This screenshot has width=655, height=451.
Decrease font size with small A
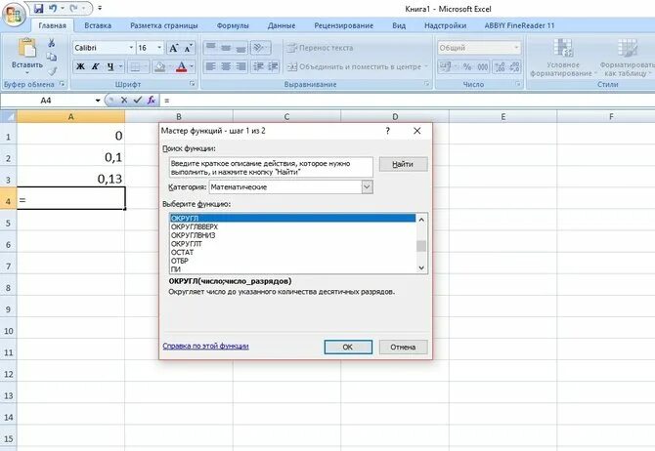[188, 48]
